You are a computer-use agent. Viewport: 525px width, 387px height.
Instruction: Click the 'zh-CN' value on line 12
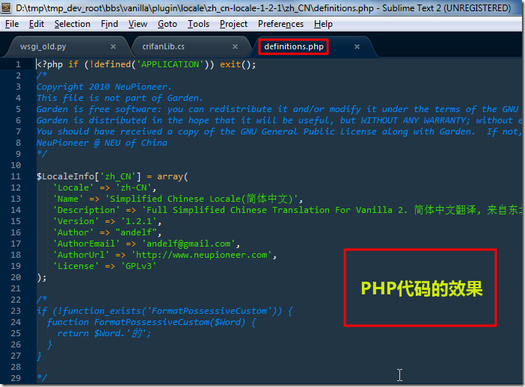tap(134, 188)
